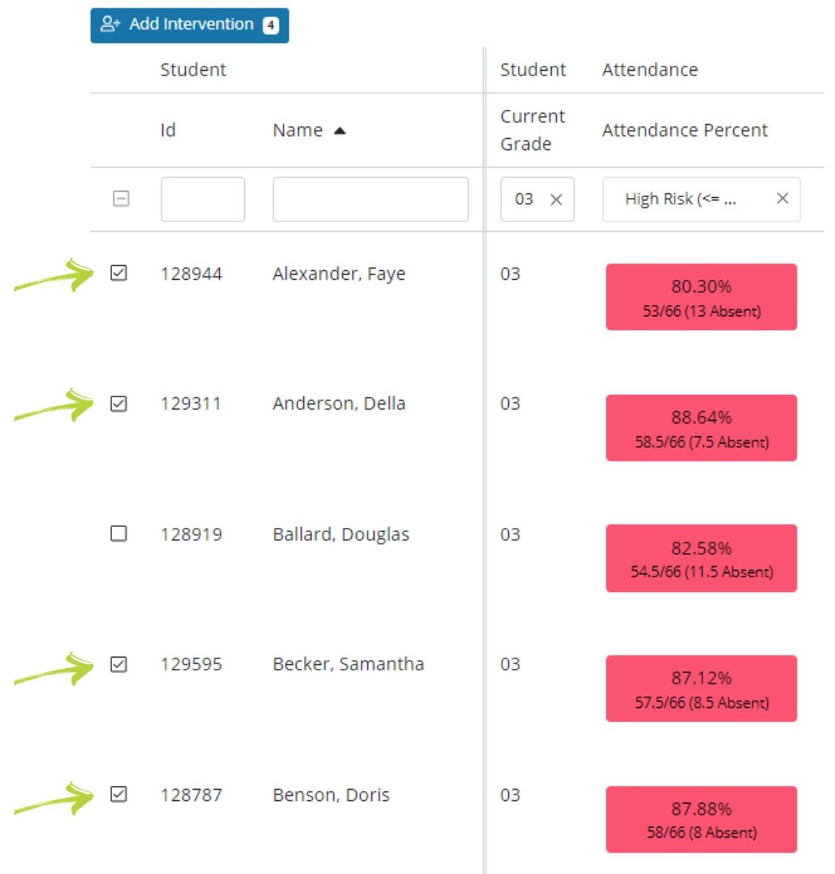This screenshot has width=835, height=874.
Task: Sort by the Id column header
Action: pyautogui.click(x=168, y=131)
